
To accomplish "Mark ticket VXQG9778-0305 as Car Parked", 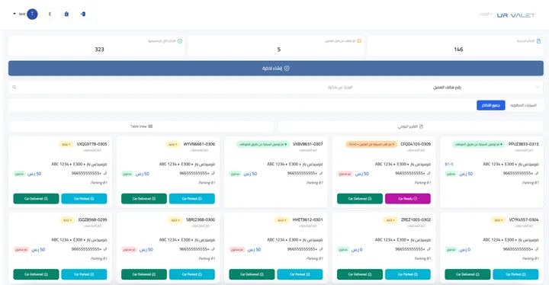I will [x=84, y=199].
